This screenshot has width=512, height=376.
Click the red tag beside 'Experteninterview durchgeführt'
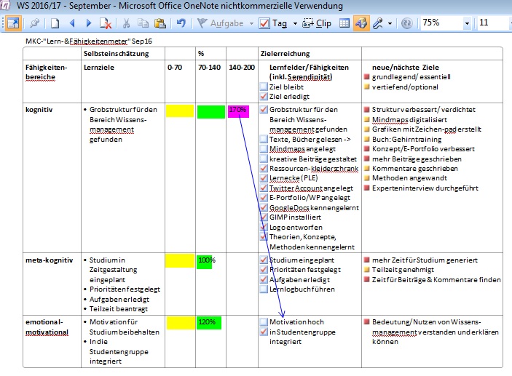click(366, 188)
